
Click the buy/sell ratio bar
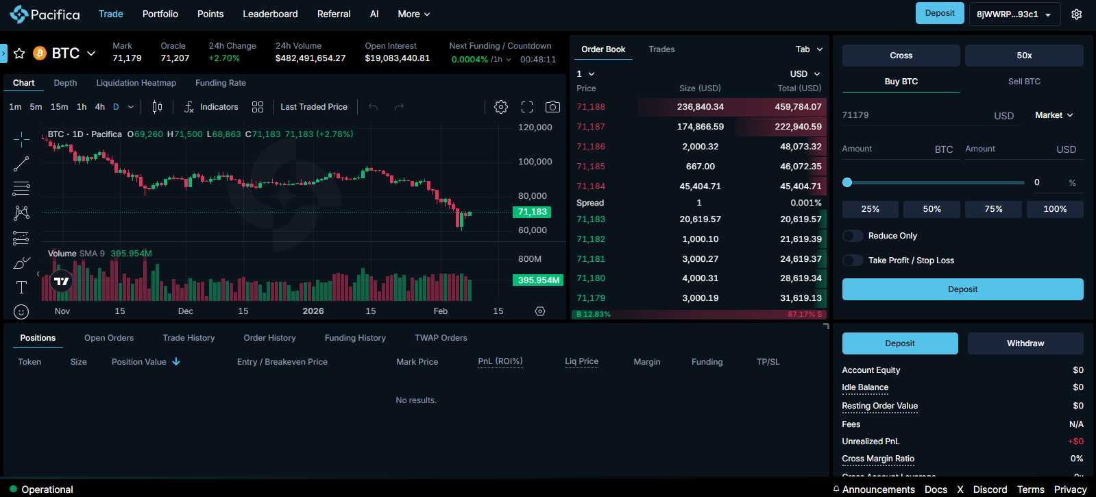coord(699,315)
